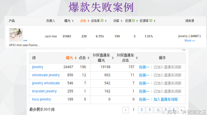Sort by 曝光 in the product header
207x115 pixels.
point(73,21)
